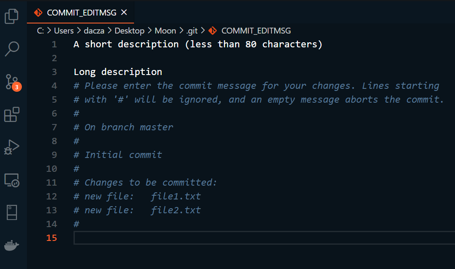Open the Search view icon
Screen dimensions: 455x269
pyautogui.click(x=12, y=49)
